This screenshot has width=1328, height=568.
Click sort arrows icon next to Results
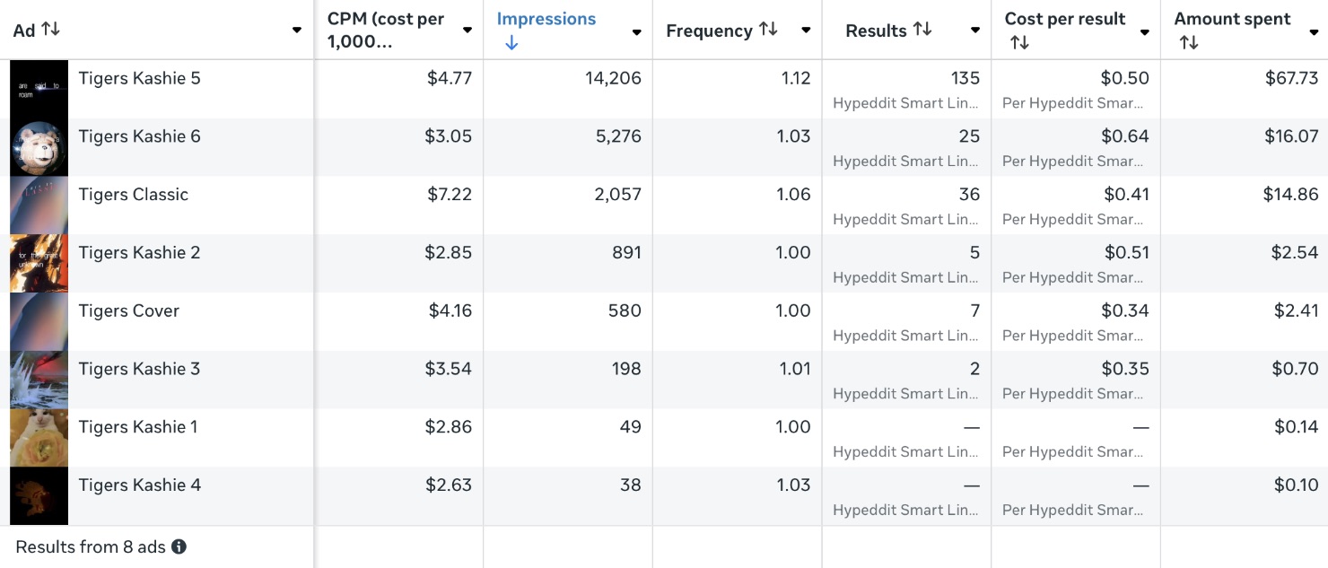click(x=922, y=30)
